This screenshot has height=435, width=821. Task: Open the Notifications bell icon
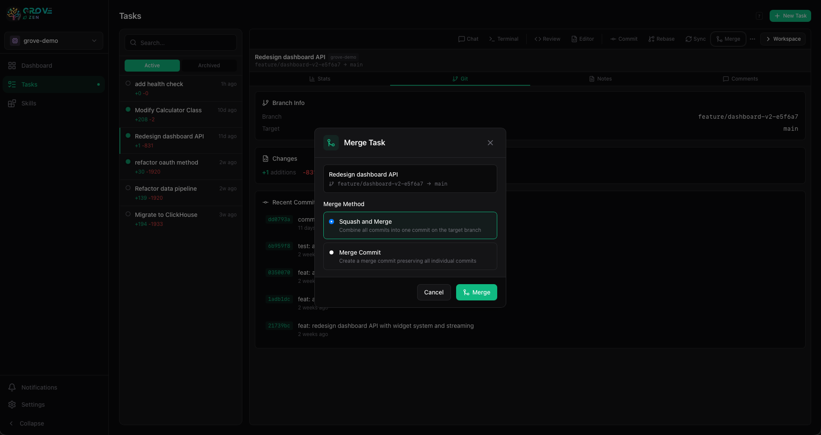pyautogui.click(x=12, y=387)
